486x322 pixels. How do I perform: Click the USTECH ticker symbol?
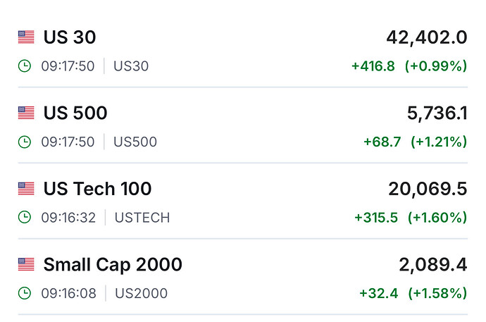[142, 218]
